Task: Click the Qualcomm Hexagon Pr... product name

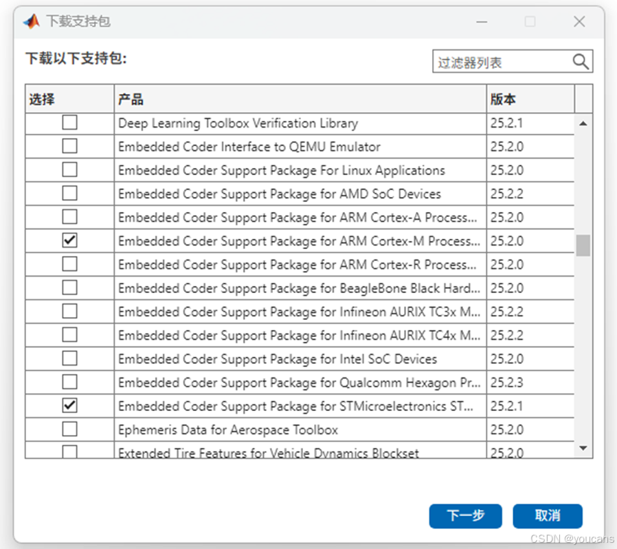Action: [299, 383]
